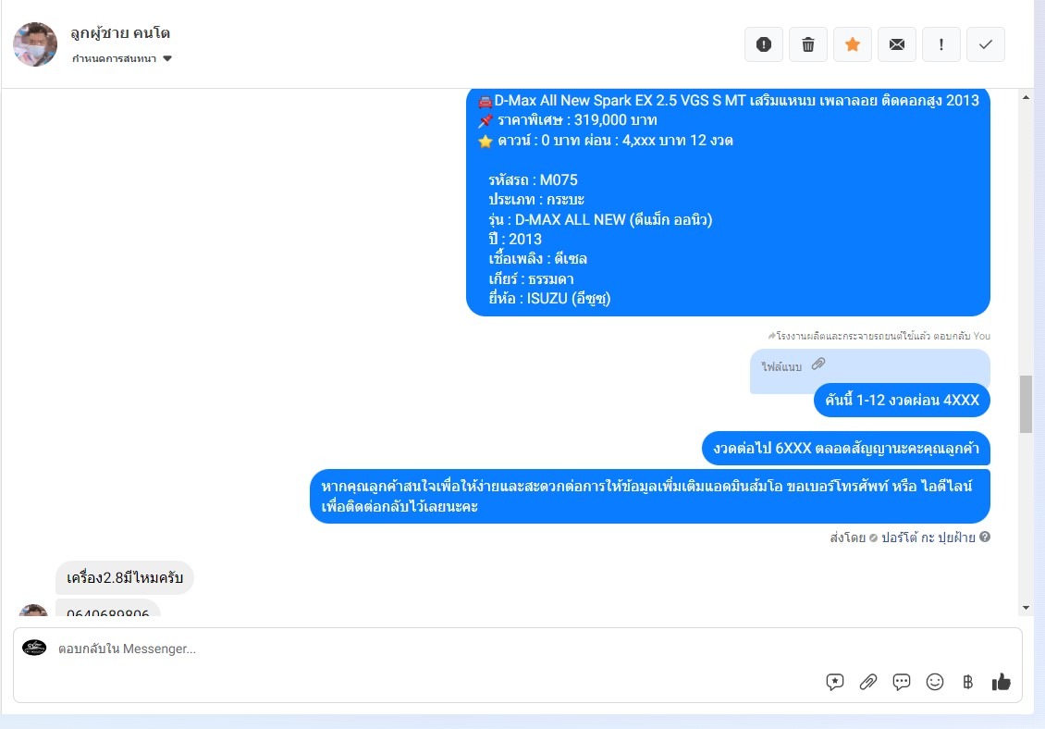Expand the กำหนดการสนทนา dropdown
Viewport: 1045px width, 729px height.
pos(122,58)
